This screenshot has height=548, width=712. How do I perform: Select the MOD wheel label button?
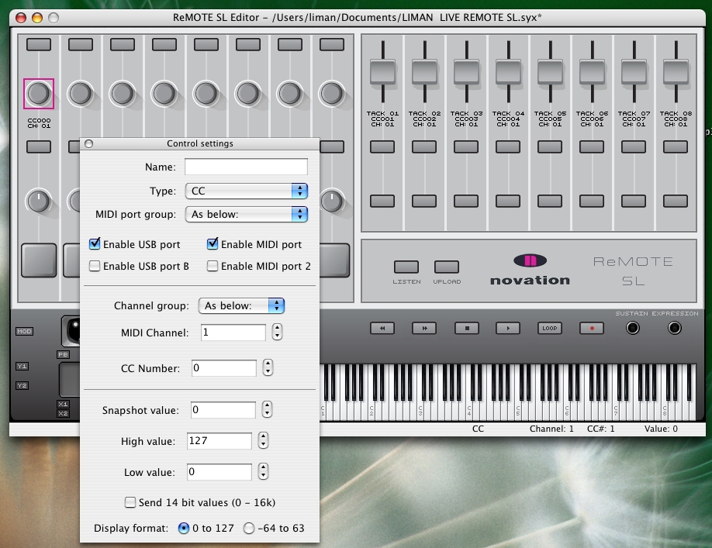click(24, 331)
